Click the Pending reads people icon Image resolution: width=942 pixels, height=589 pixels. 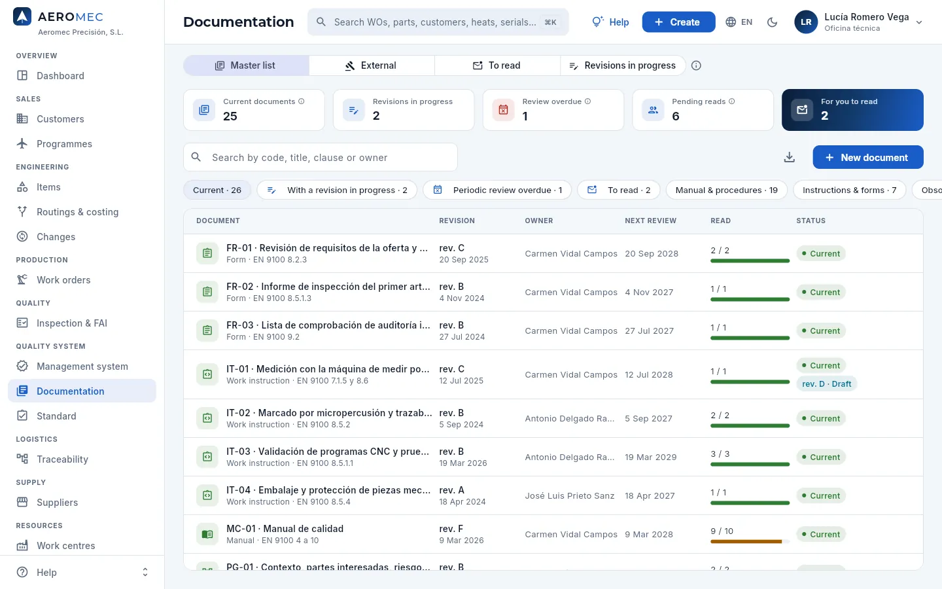click(x=653, y=110)
